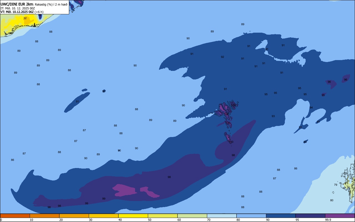Click the "92" humidity value on the map

point(222,57)
